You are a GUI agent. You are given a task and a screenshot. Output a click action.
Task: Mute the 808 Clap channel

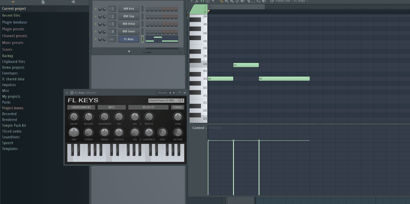[96, 16]
